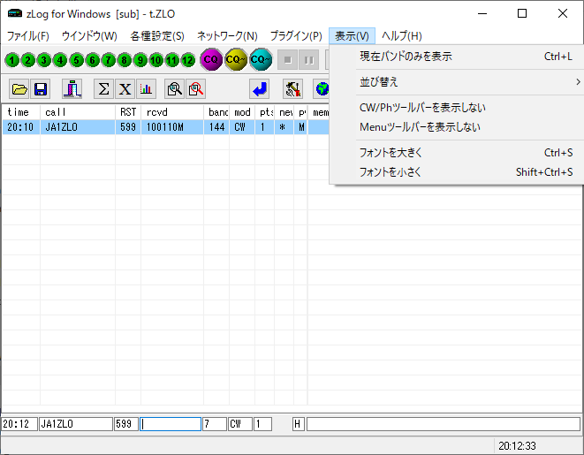This screenshot has height=455, width=584.
Task: Click green CW memory button 11
Action: click(172, 60)
